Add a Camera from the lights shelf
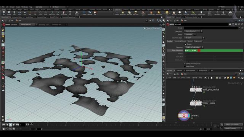This screenshot has height=137, width=244. point(117,13)
